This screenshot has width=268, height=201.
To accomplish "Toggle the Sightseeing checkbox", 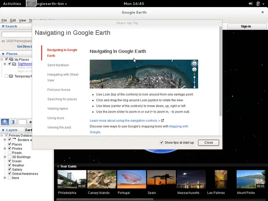I will [x=10, y=64].
